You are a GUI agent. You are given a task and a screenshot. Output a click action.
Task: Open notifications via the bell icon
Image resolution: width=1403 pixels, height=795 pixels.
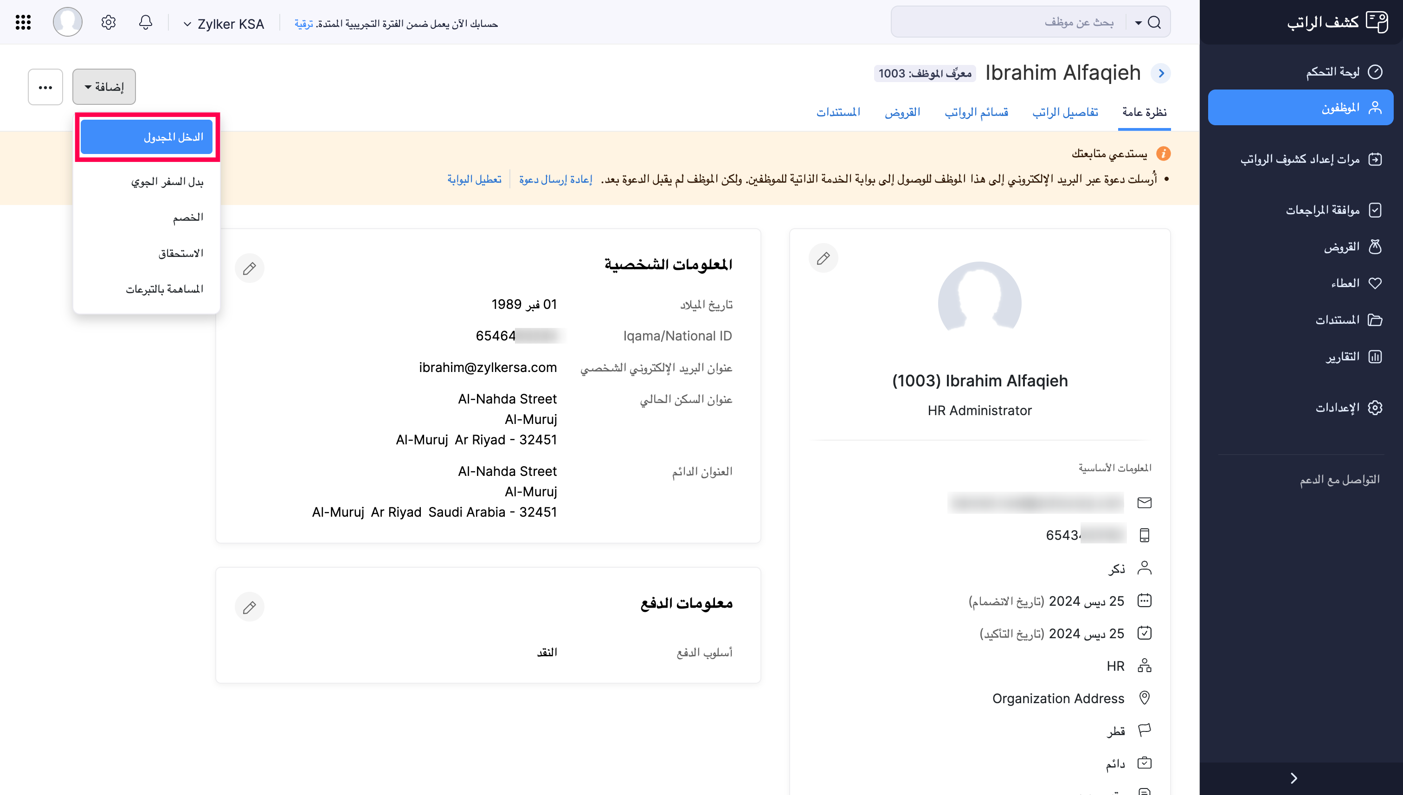coord(145,22)
